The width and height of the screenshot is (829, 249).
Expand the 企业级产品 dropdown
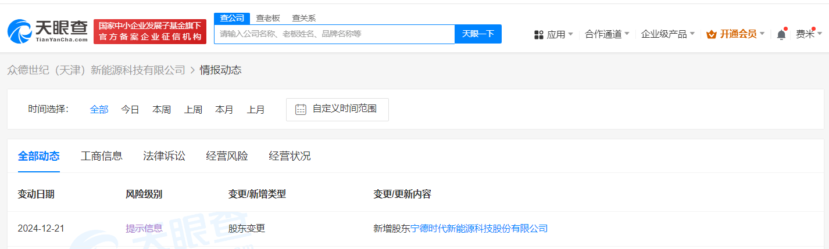[668, 34]
